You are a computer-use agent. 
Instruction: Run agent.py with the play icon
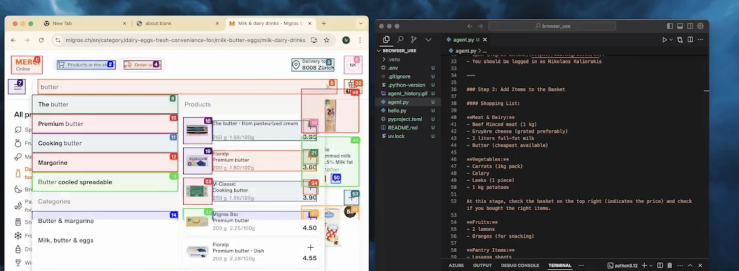pos(664,40)
